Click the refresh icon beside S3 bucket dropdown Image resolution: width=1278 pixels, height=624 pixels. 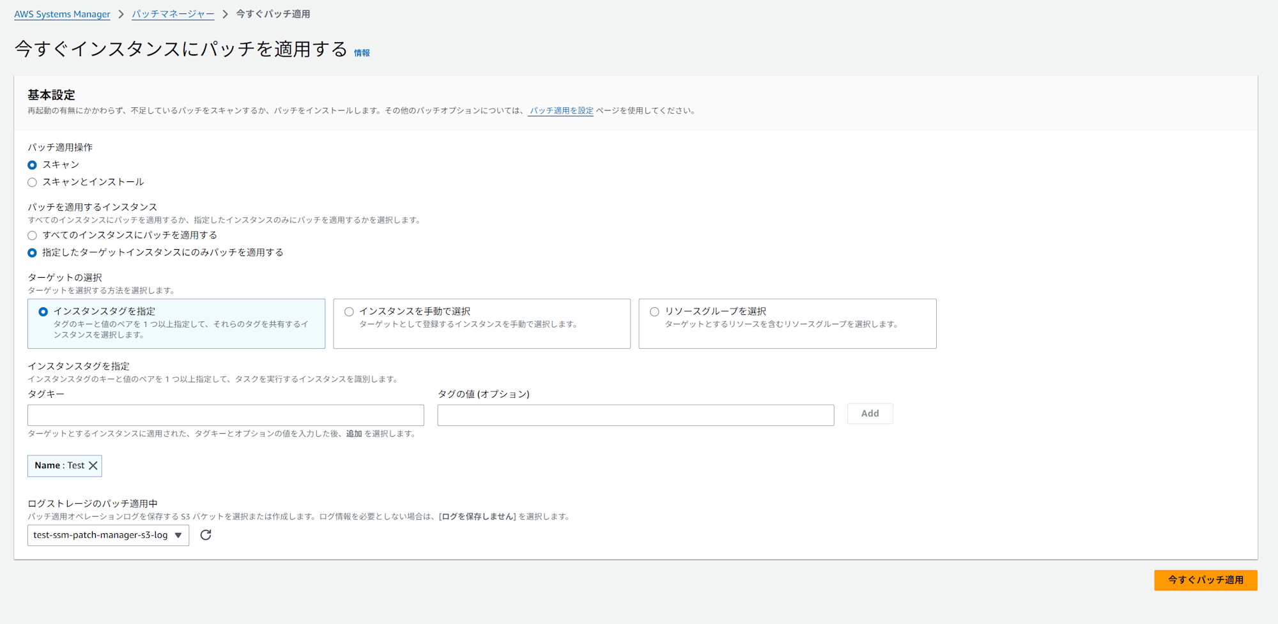click(206, 535)
